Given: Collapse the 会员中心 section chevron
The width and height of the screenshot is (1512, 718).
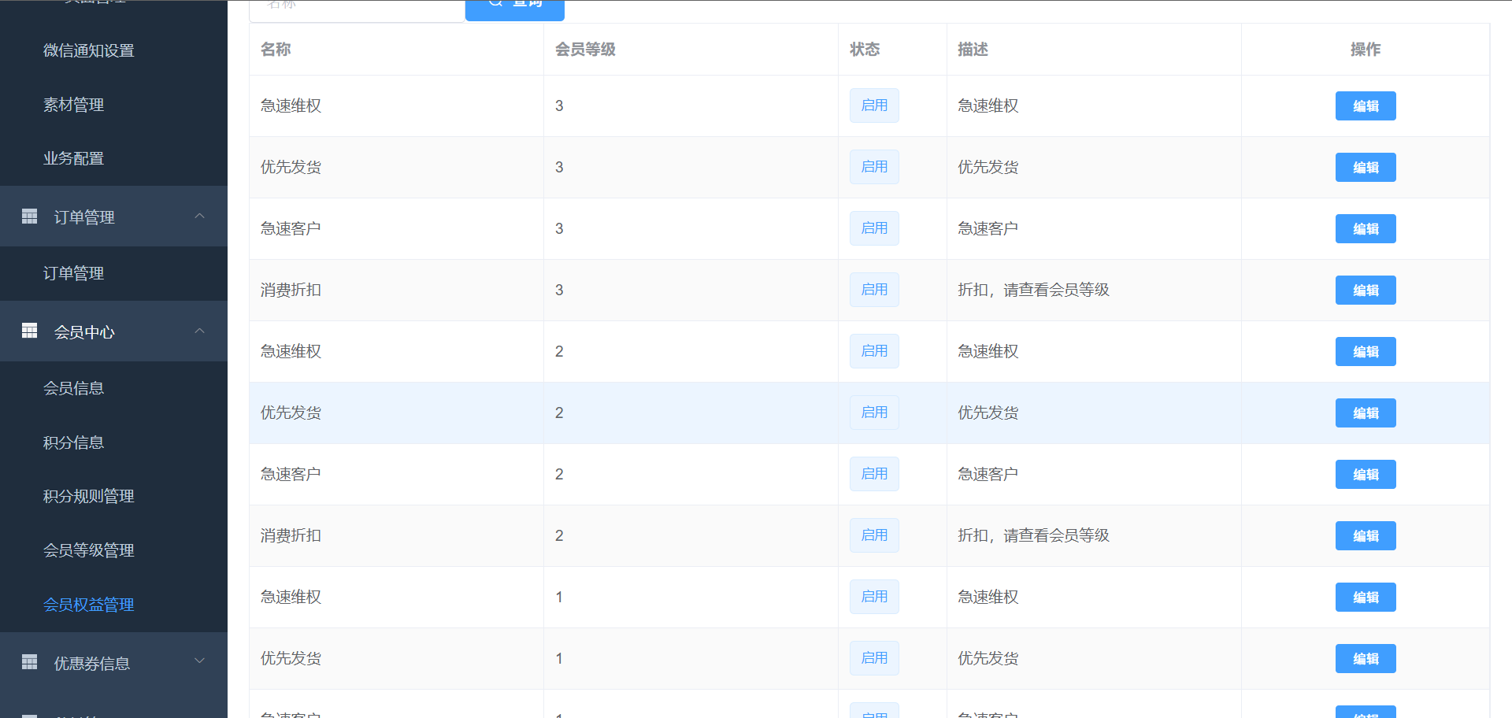Looking at the screenshot, I should [199, 331].
